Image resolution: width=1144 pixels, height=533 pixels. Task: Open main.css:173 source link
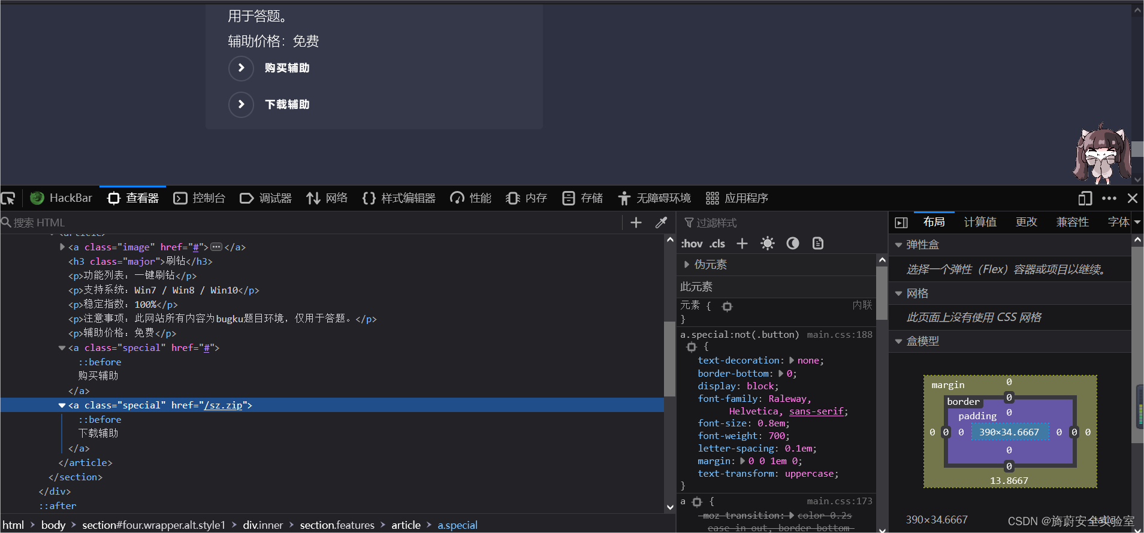coord(840,501)
